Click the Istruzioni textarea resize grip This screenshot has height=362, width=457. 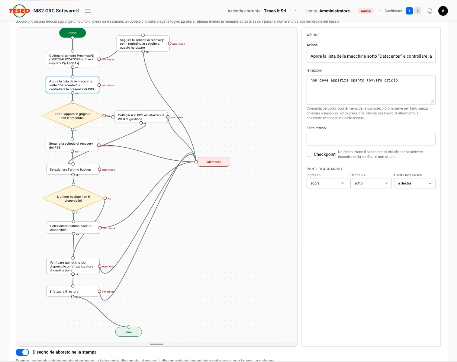(x=433, y=102)
